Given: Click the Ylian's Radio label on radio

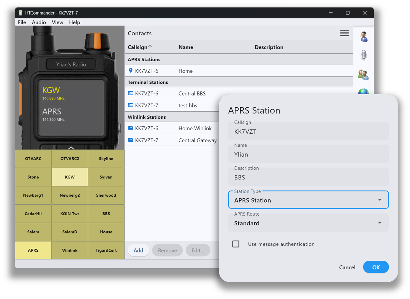Looking at the screenshot, I should click(71, 64).
